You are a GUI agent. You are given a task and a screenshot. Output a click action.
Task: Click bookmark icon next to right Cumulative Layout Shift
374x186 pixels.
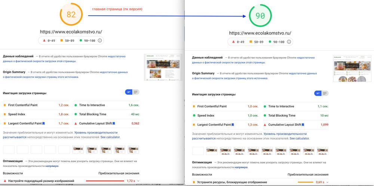(303, 124)
